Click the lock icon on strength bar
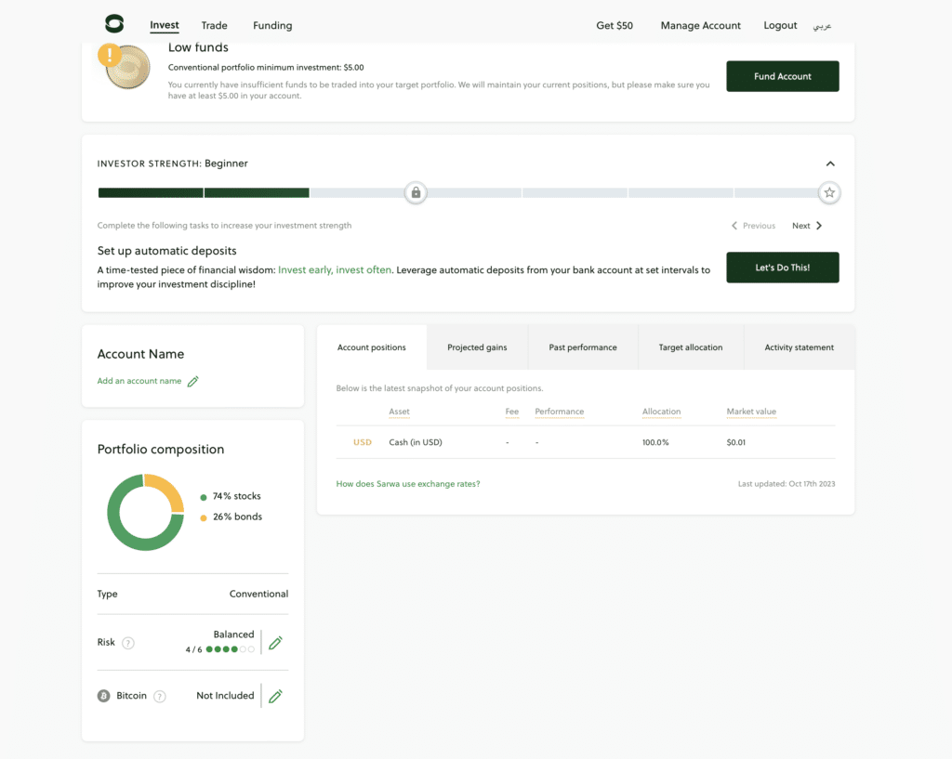The image size is (952, 759). [x=416, y=192]
